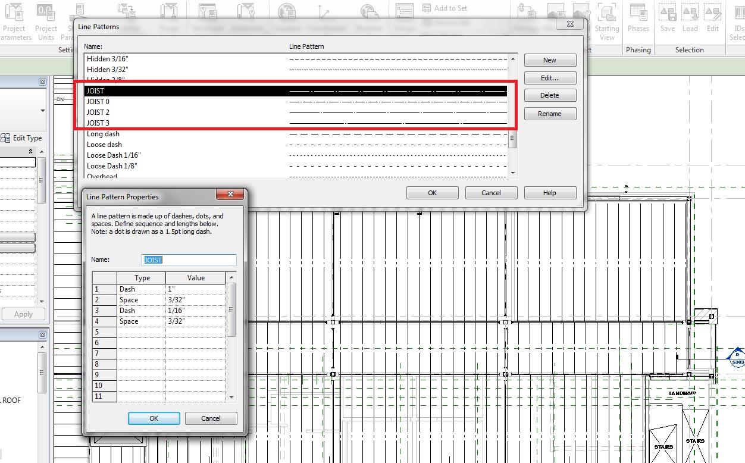Screen dimensions: 745x463
Task: Click row 2 Value cell 3/32"
Action: click(x=195, y=300)
